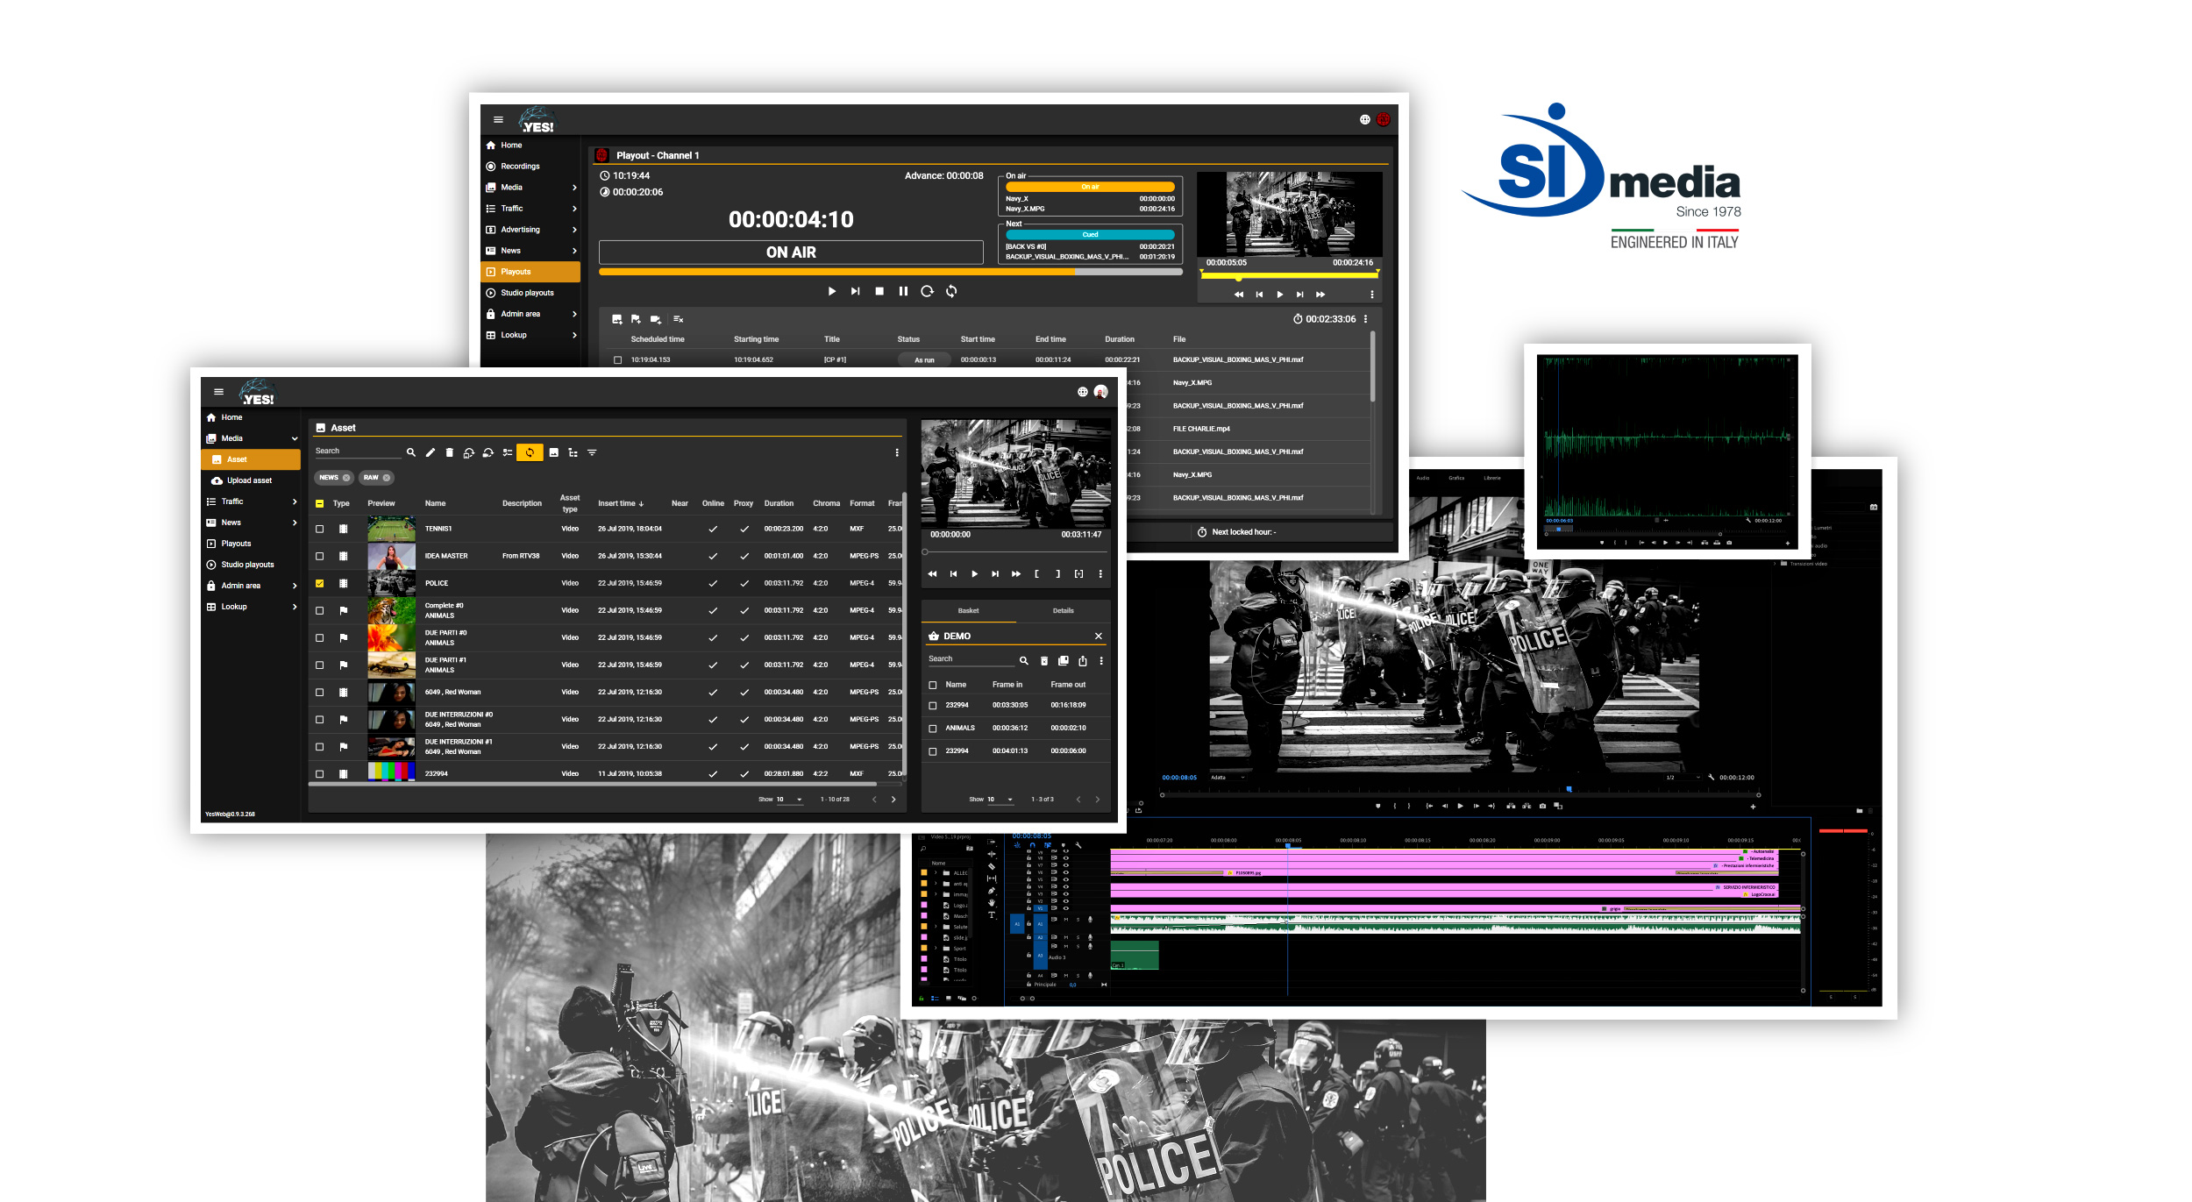
Task: Open the Show 10 dropdown in DEMO basket
Action: [1000, 800]
